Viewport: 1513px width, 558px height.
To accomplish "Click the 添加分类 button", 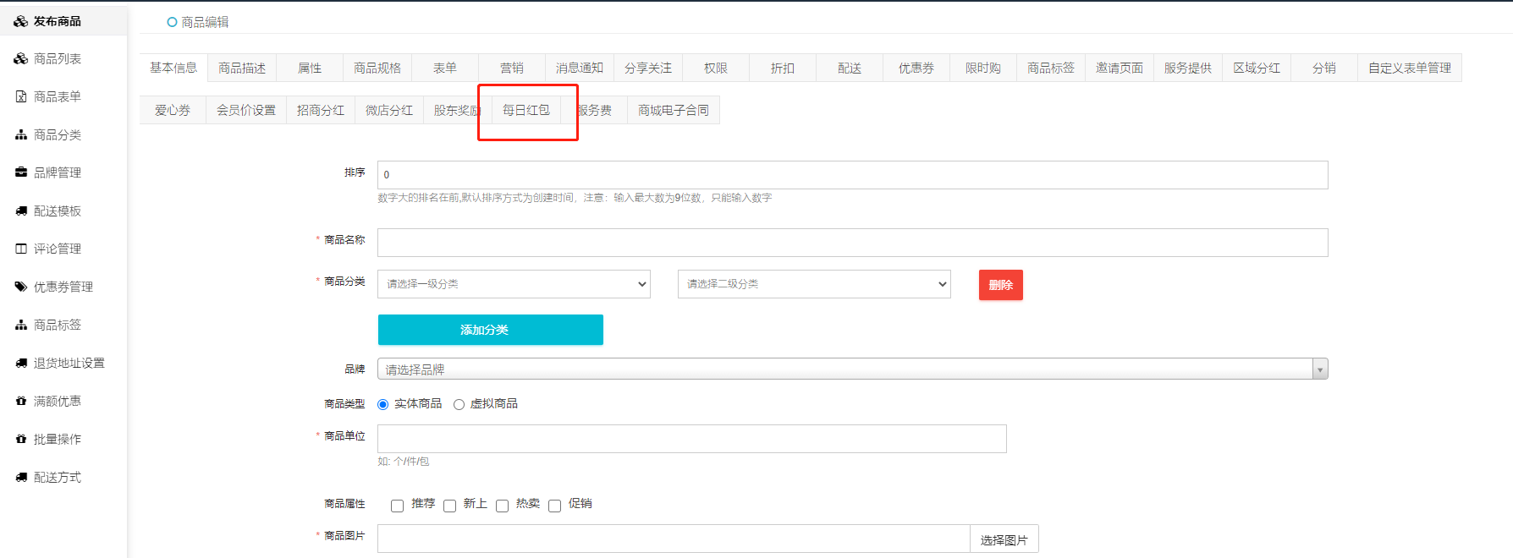I will click(x=490, y=330).
